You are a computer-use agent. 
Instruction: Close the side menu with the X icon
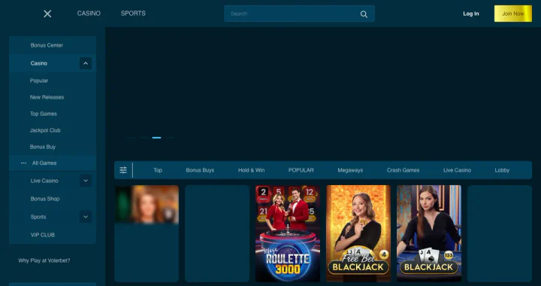[x=47, y=14]
